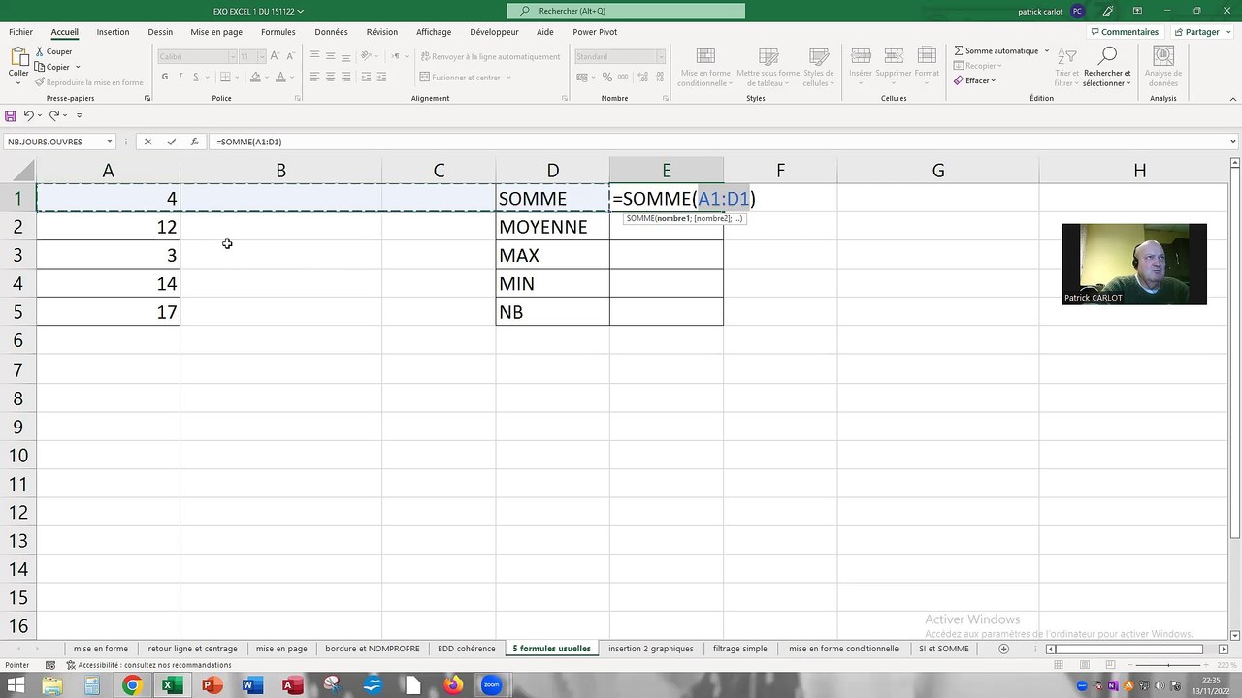Customize quick access toolbar dropdown
This screenshot has height=698, width=1242.
click(x=80, y=115)
